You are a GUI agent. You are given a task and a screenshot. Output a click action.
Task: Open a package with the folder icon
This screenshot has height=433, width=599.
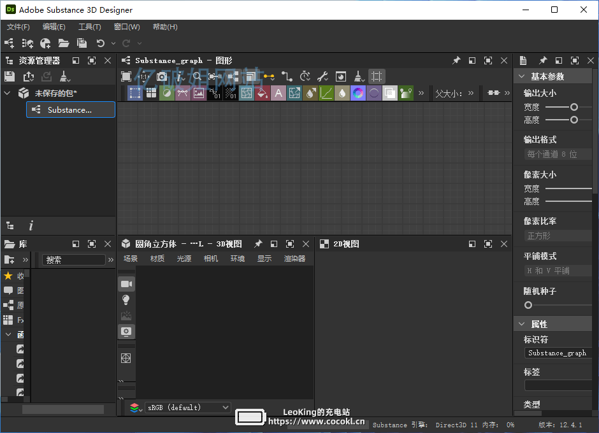coord(64,43)
